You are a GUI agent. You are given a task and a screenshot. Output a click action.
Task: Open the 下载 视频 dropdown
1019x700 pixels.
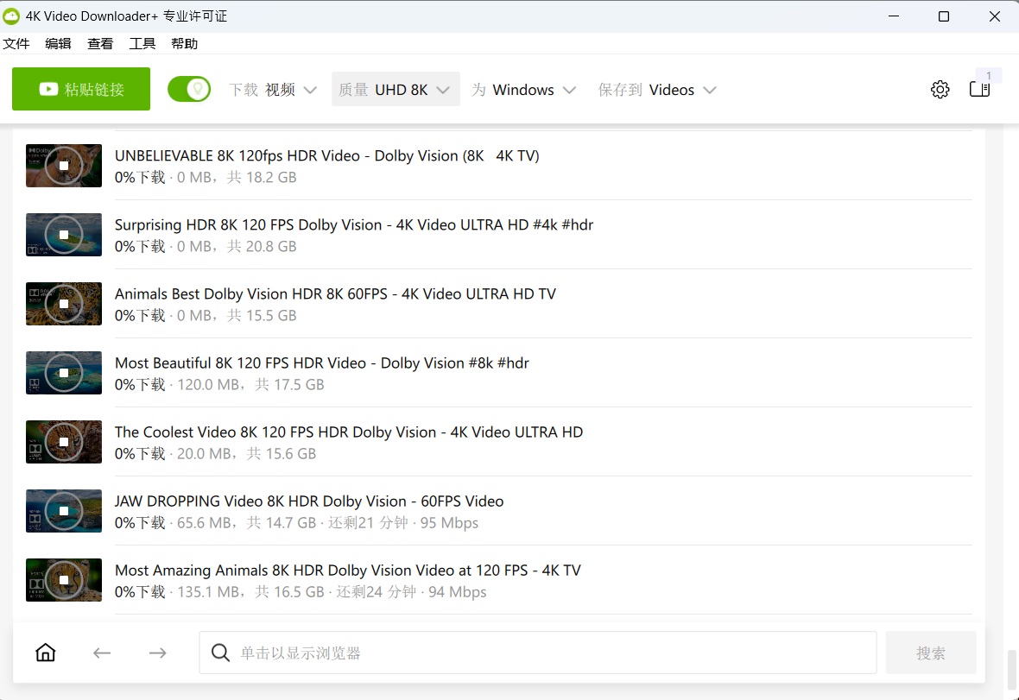[273, 90]
